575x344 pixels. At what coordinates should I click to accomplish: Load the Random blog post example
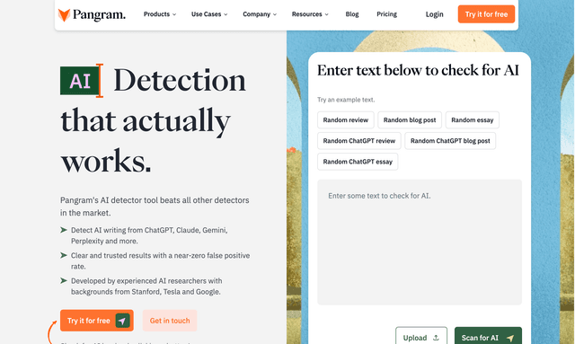pyautogui.click(x=410, y=120)
